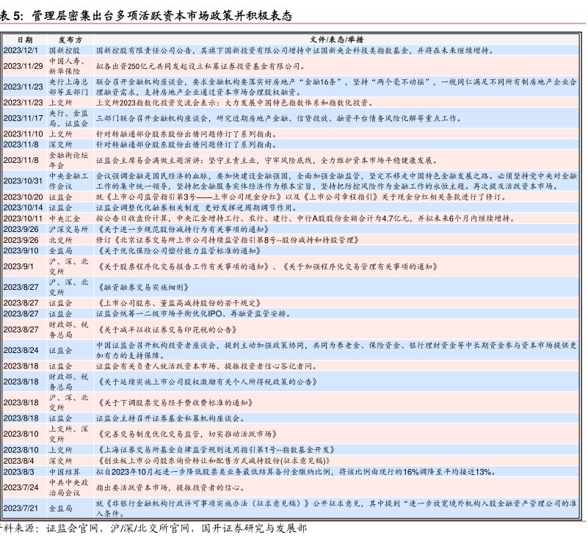Viewport: 588px width, 557px height.
Task: Click the 2023/10/20 date cell
Action: [23, 197]
